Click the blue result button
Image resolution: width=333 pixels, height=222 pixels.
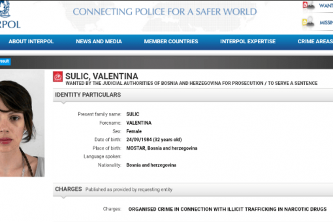click(x=5, y=61)
